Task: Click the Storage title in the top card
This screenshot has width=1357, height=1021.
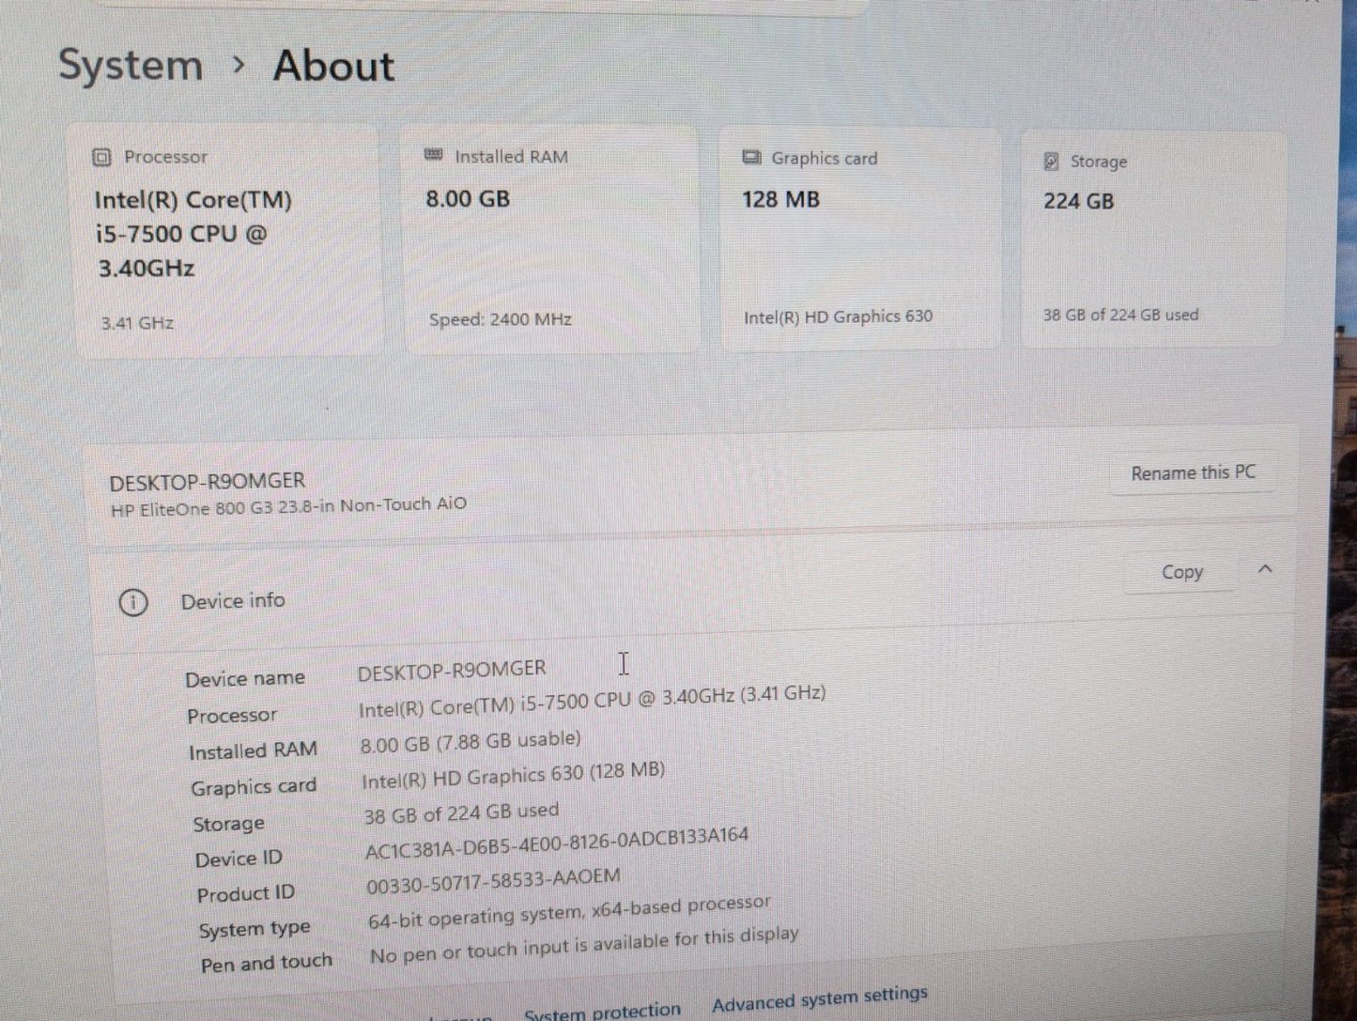Action: coord(1099,162)
